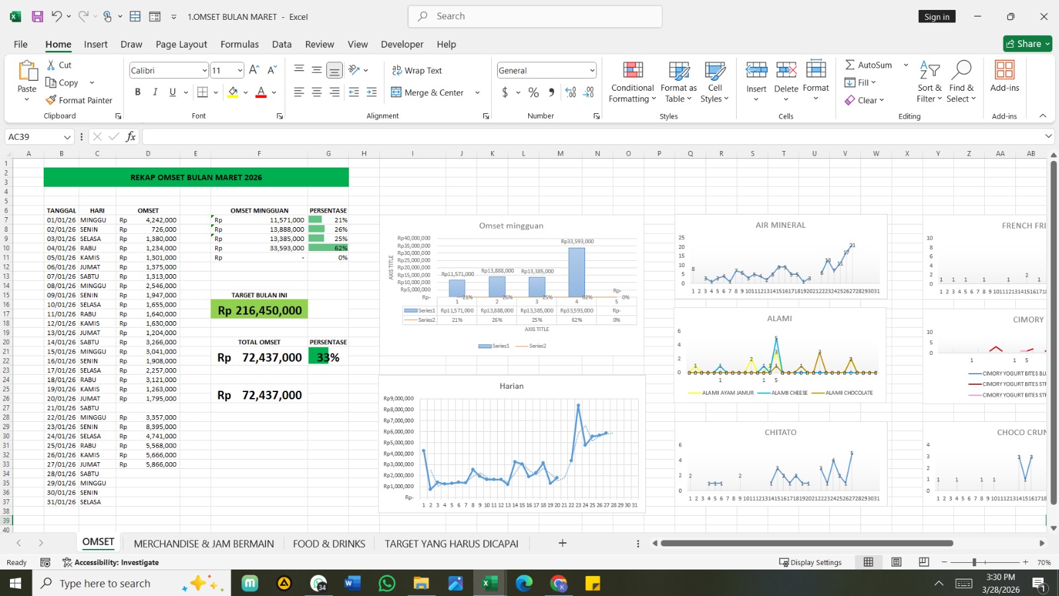The width and height of the screenshot is (1059, 596).
Task: Apply red font color
Action: click(261, 92)
